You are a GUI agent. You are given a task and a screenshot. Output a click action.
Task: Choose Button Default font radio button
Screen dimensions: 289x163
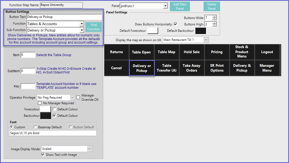coord(71,127)
